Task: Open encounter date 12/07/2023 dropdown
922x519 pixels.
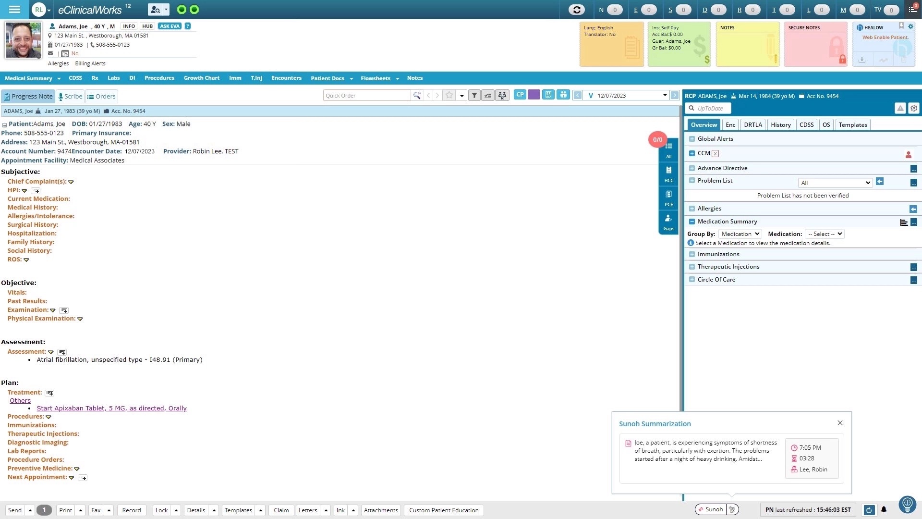Action: 665,95
